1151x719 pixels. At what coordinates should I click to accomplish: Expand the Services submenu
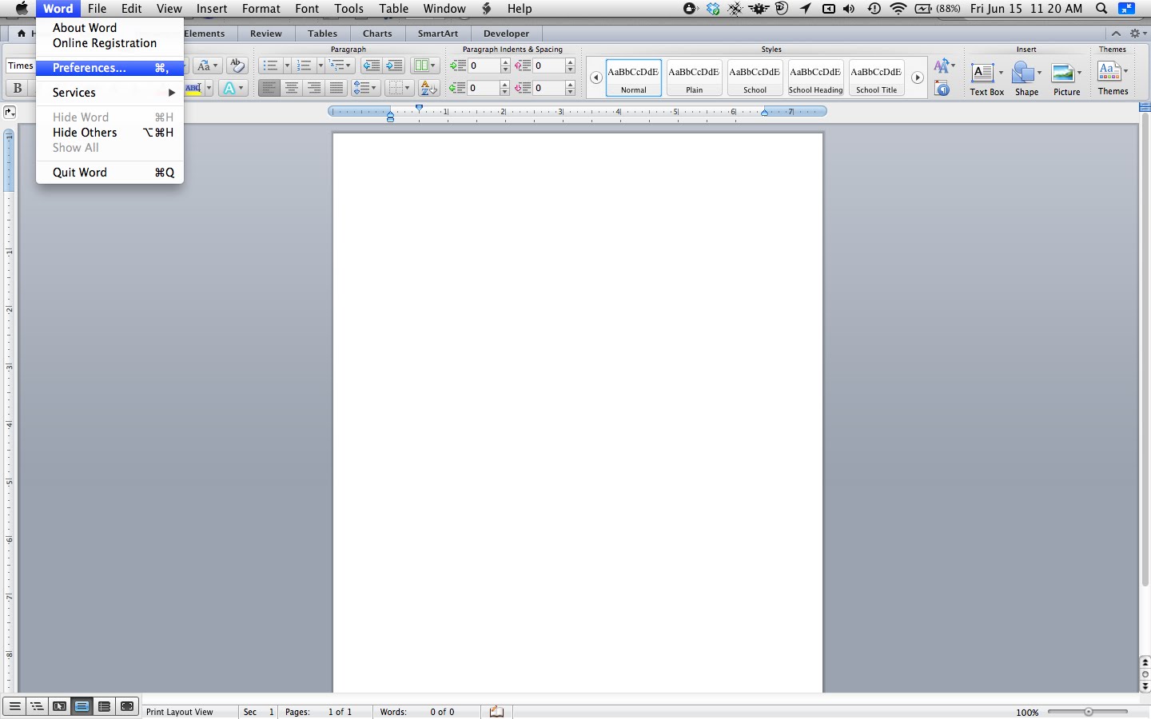[x=110, y=93]
